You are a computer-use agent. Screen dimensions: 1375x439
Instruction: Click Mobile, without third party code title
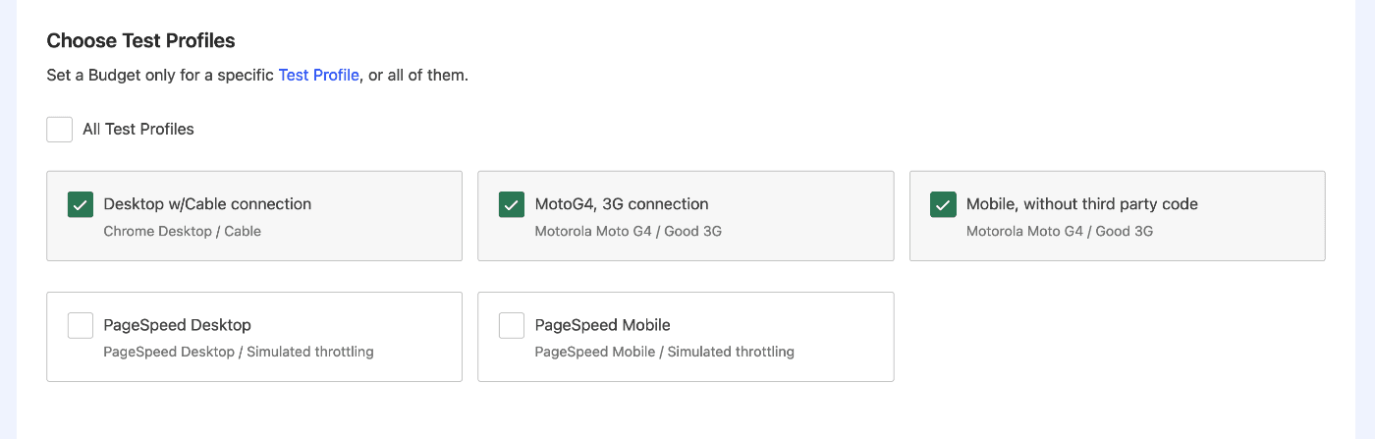pos(1081,204)
